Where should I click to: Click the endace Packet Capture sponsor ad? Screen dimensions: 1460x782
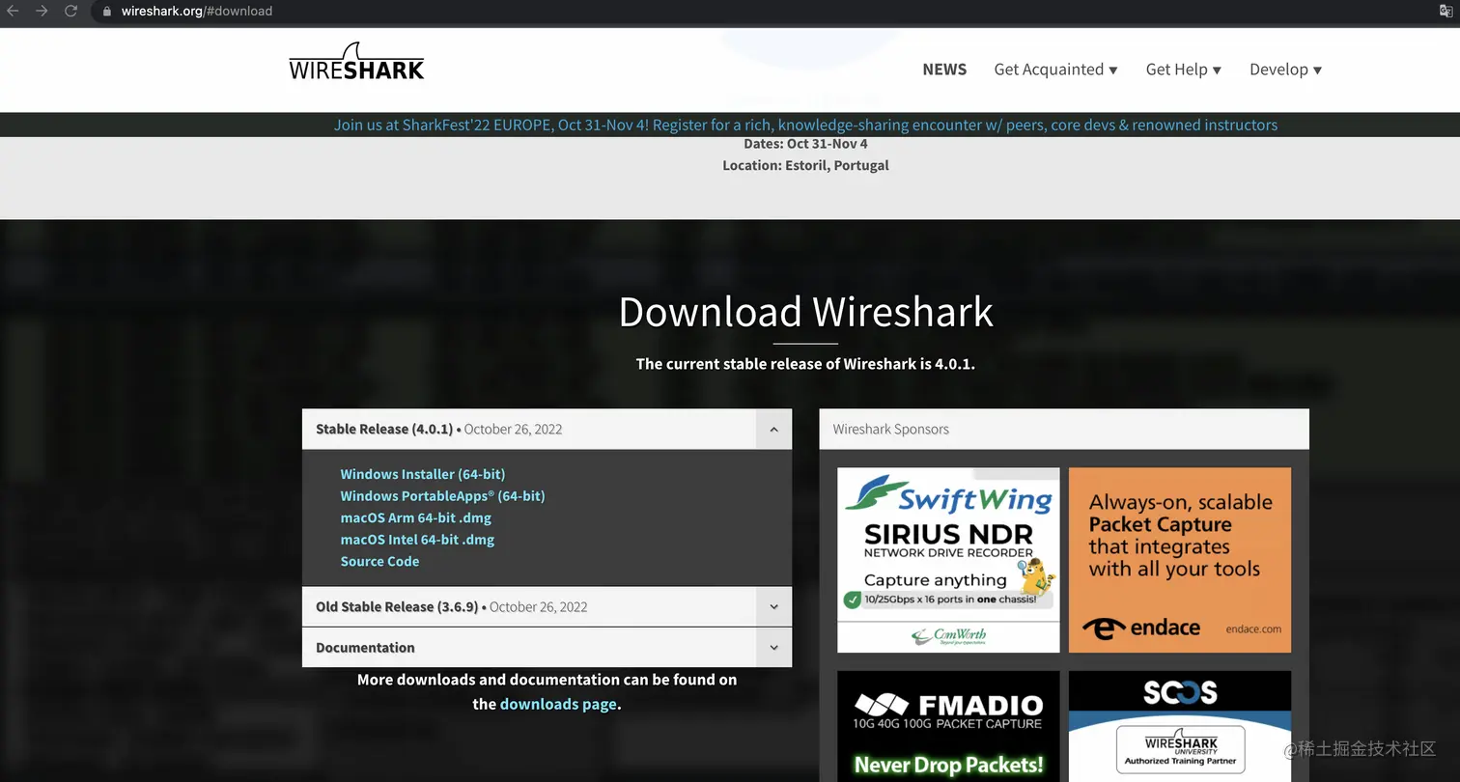(1180, 560)
